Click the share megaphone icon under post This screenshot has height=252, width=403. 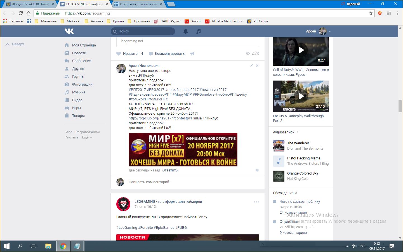coord(192,54)
